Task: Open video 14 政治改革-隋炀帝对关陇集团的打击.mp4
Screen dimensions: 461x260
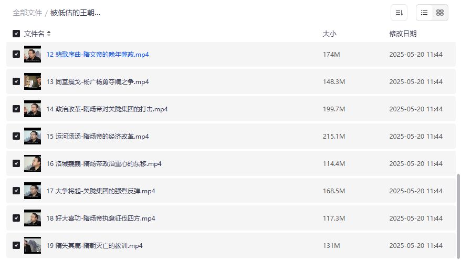Action: (x=107, y=109)
